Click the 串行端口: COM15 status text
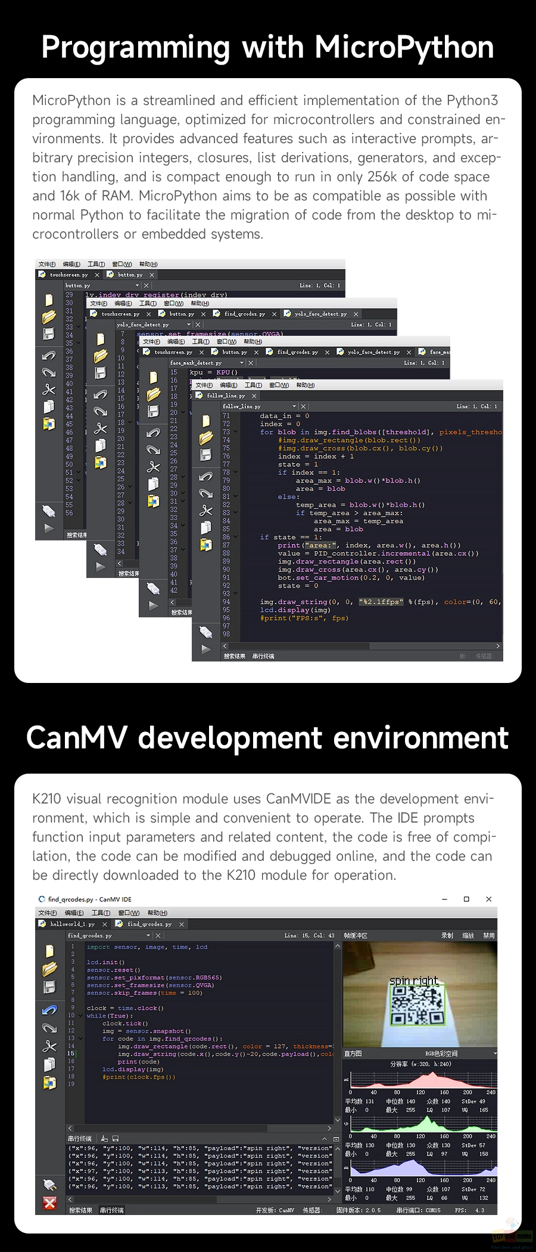Image resolution: width=536 pixels, height=1252 pixels. [419, 1210]
